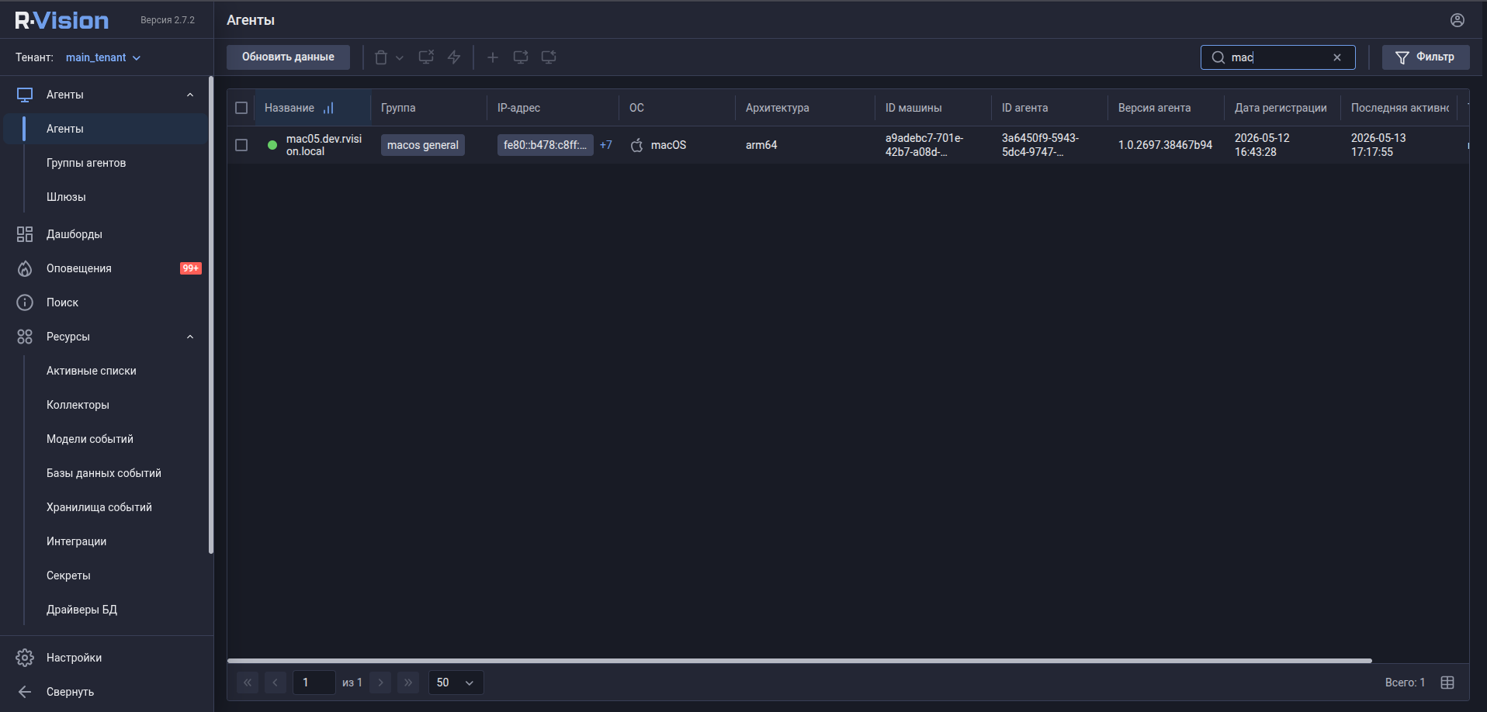Click the horizontal table scrollbar
Viewport: 1487px width, 712px height.
[799, 661]
